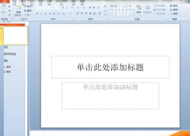Screen dimensions: 190x136
Task: Expand the shapes gallery more arrow
Action: pyautogui.click(x=133, y=14)
